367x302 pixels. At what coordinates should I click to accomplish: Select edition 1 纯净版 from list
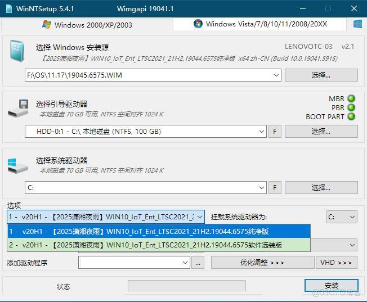159,231
